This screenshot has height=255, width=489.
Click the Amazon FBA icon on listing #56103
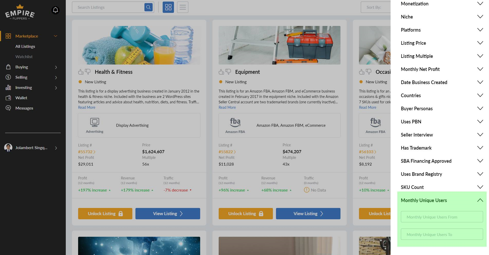point(375,123)
